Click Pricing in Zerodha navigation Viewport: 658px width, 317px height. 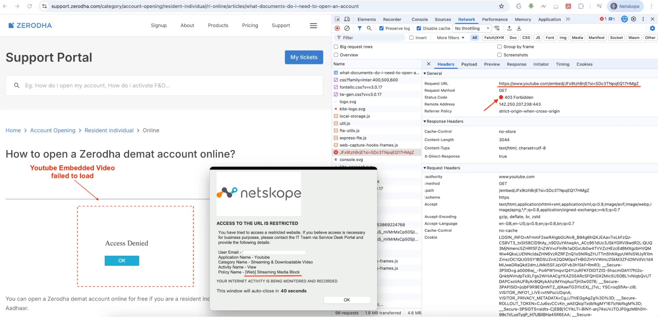250,25
